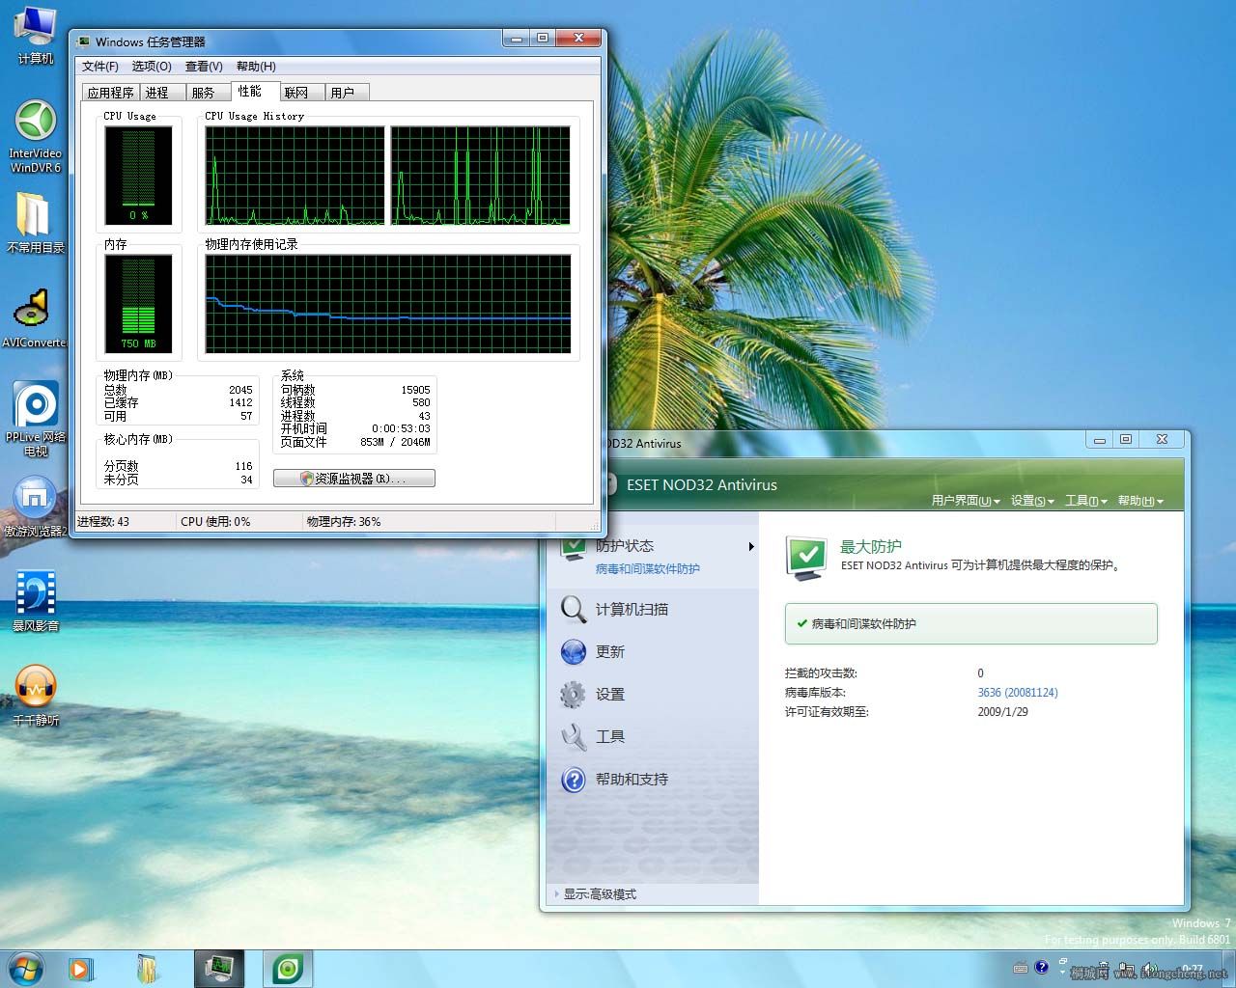Expand the 帮助(H) dropdown in NOD32 header
Image resolution: width=1236 pixels, height=988 pixels.
[1140, 501]
